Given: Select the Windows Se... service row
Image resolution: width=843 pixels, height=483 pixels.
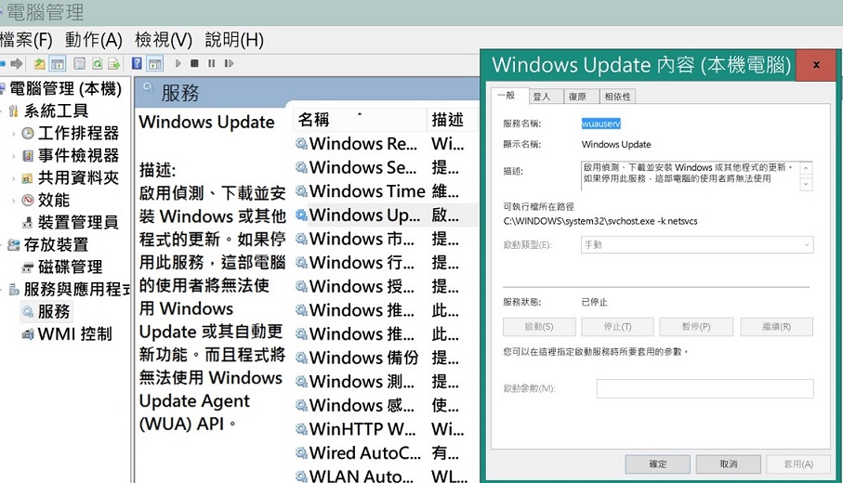Looking at the screenshot, I should [386, 167].
